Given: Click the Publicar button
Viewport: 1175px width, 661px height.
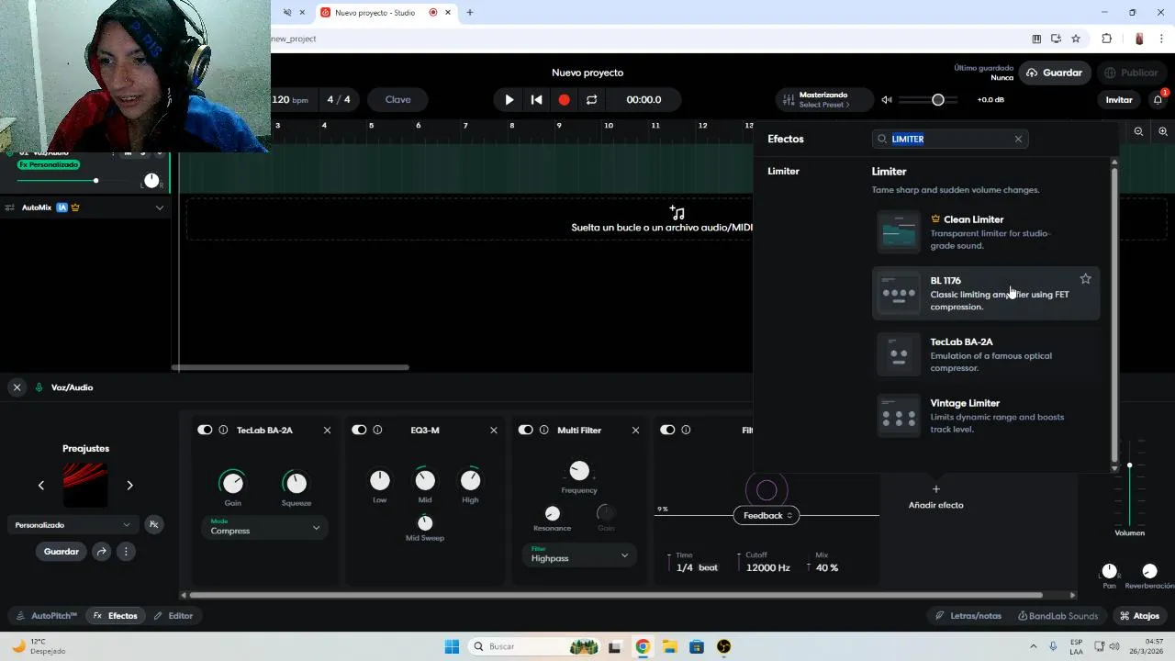Looking at the screenshot, I should point(1131,73).
